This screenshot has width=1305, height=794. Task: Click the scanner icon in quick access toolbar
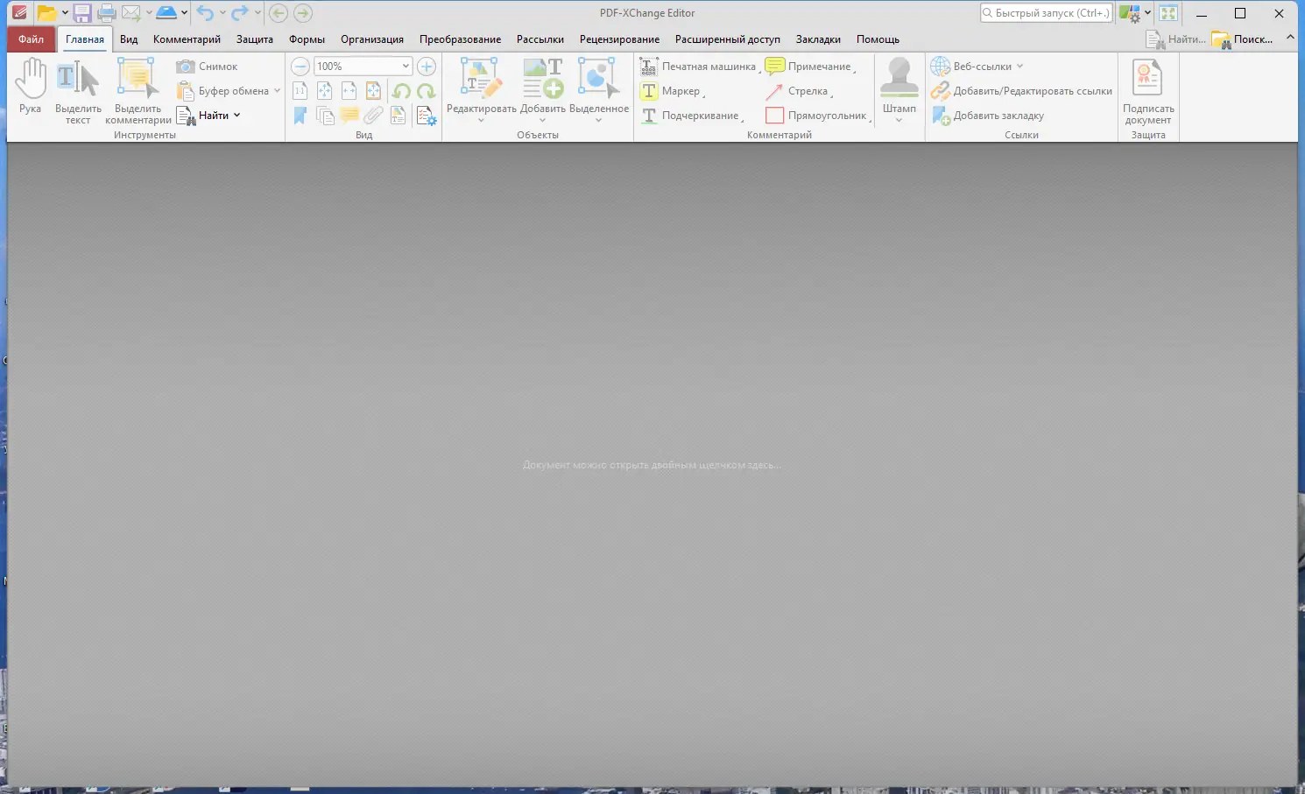(166, 13)
